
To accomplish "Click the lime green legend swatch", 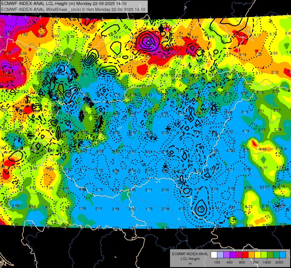I will (264, 255).
